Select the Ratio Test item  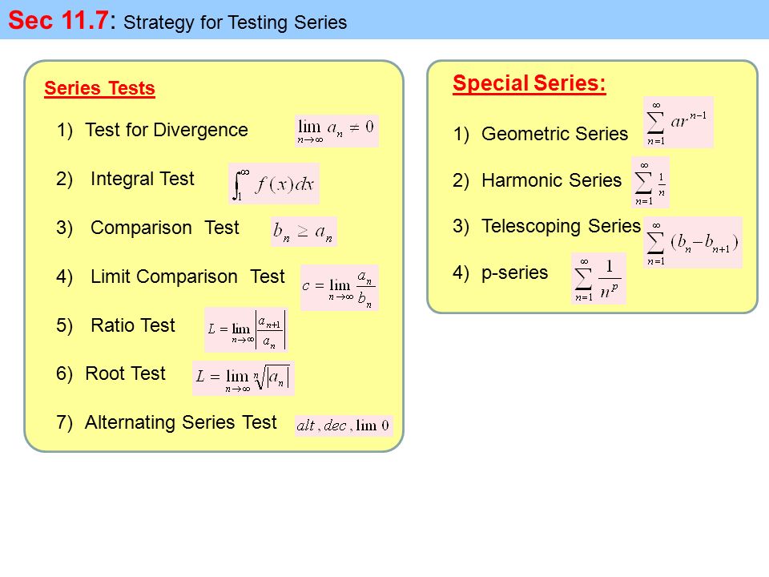(115, 325)
